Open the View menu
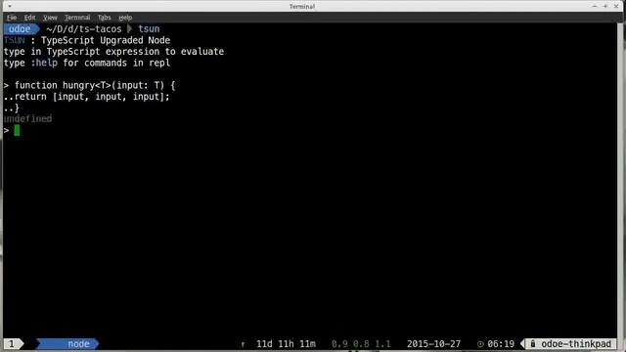This screenshot has width=626, height=352. [x=50, y=18]
